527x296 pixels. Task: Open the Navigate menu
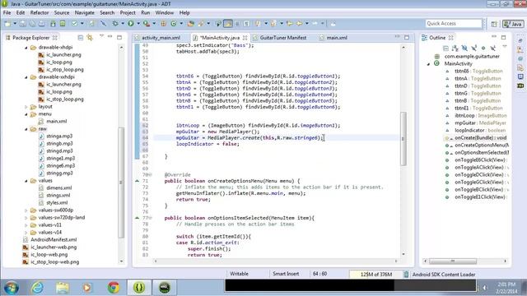[x=84, y=13]
